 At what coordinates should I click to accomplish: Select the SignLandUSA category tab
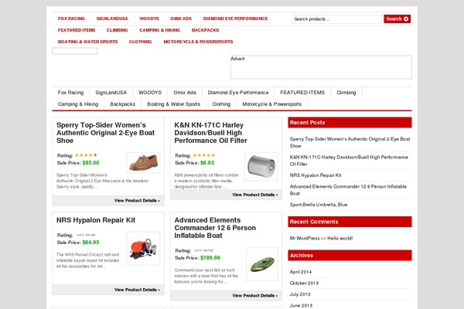[x=111, y=93]
